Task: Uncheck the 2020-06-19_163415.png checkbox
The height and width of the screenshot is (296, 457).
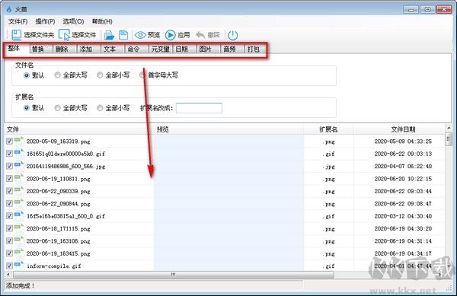Action: point(9,253)
